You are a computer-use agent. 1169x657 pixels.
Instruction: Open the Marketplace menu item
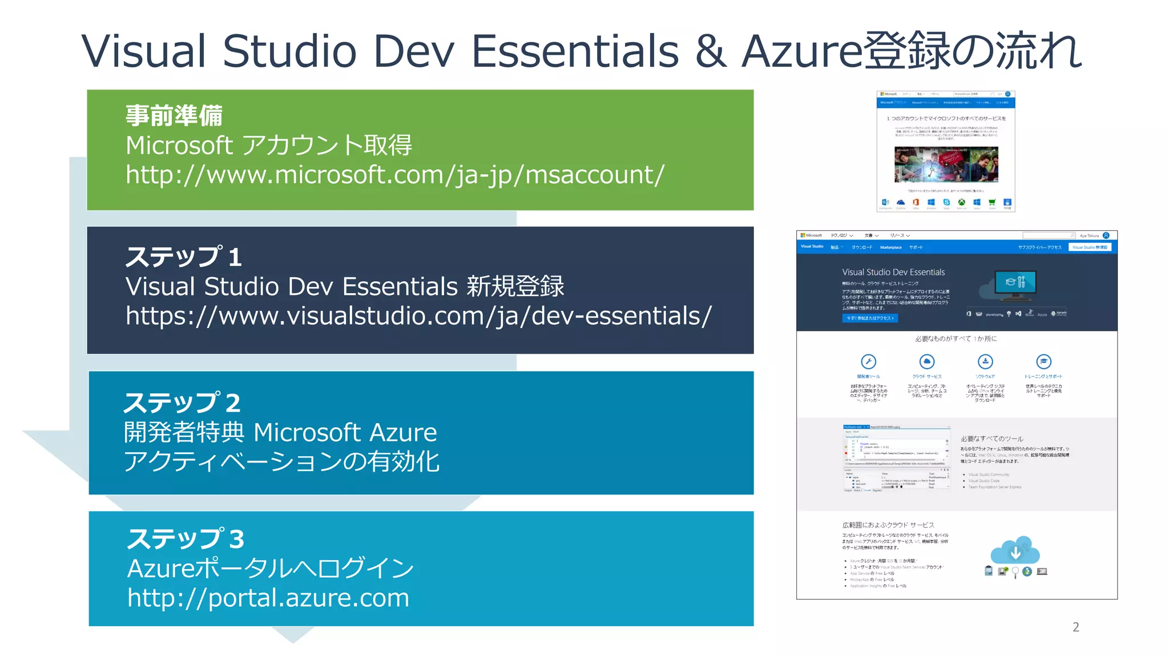pyautogui.click(x=890, y=248)
